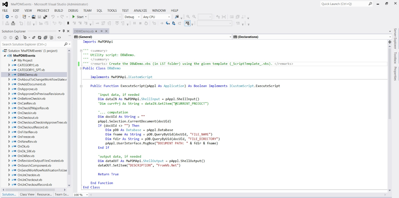This screenshot has width=399, height=198.
Task: Open the HELP menu
Action: [175, 11]
